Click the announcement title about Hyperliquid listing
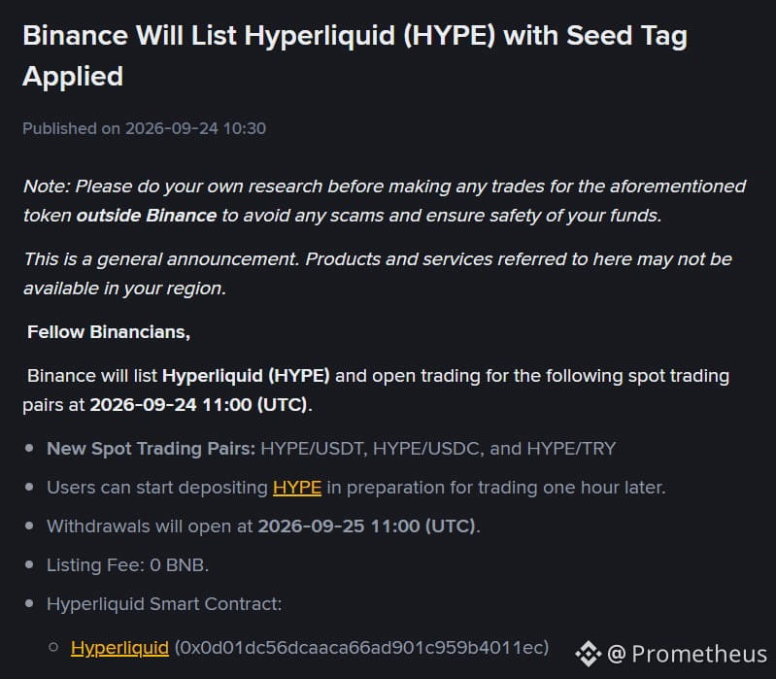The height and width of the screenshot is (679, 776). click(x=354, y=56)
